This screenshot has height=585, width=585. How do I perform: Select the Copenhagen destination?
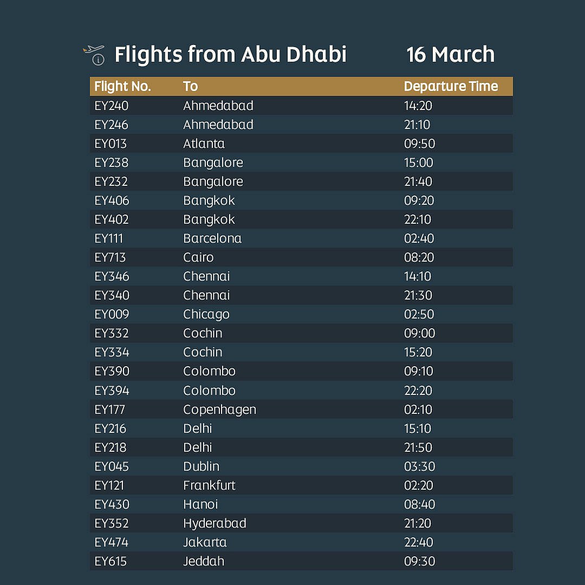coord(219,409)
